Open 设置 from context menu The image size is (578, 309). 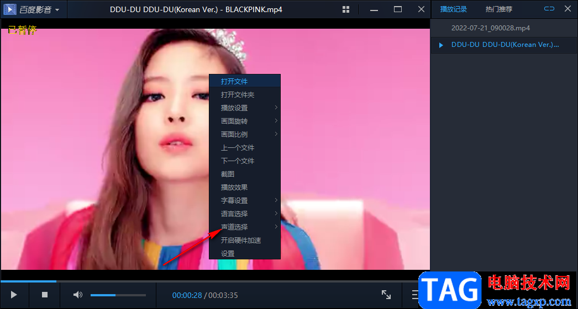(x=245, y=253)
